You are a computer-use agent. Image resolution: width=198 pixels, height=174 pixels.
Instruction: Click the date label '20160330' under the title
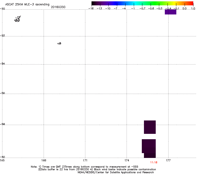click(x=58, y=7)
